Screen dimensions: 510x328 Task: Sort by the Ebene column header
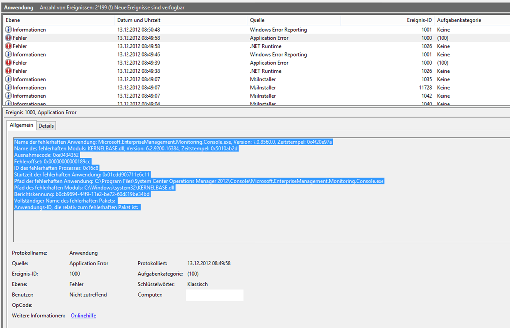click(x=59, y=20)
